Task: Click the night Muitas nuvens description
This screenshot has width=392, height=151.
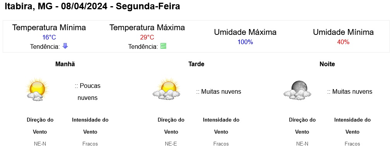Action: click(x=350, y=92)
